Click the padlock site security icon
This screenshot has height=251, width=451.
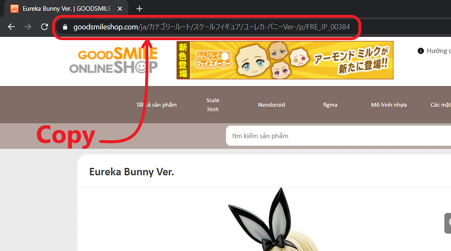(x=65, y=27)
